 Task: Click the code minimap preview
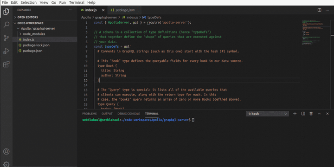point(313,32)
